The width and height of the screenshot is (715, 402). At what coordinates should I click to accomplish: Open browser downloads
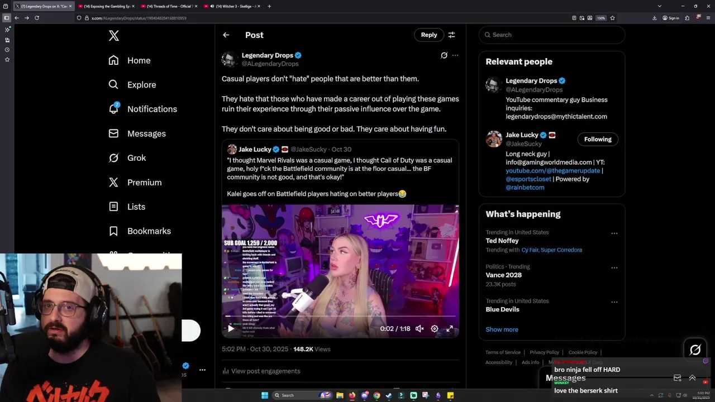coord(654,18)
